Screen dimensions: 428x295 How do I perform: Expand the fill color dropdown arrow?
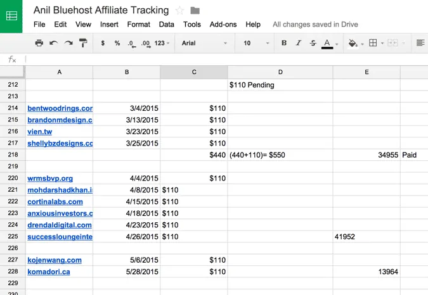[x=362, y=44]
